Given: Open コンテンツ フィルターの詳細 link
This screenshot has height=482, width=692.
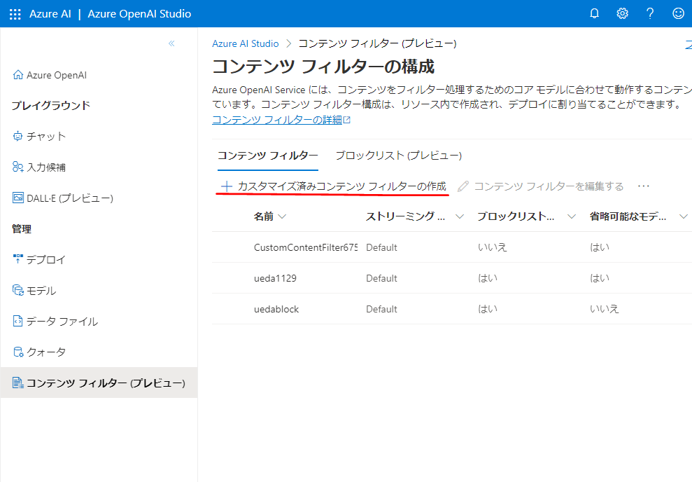Looking at the screenshot, I should pyautogui.click(x=281, y=120).
